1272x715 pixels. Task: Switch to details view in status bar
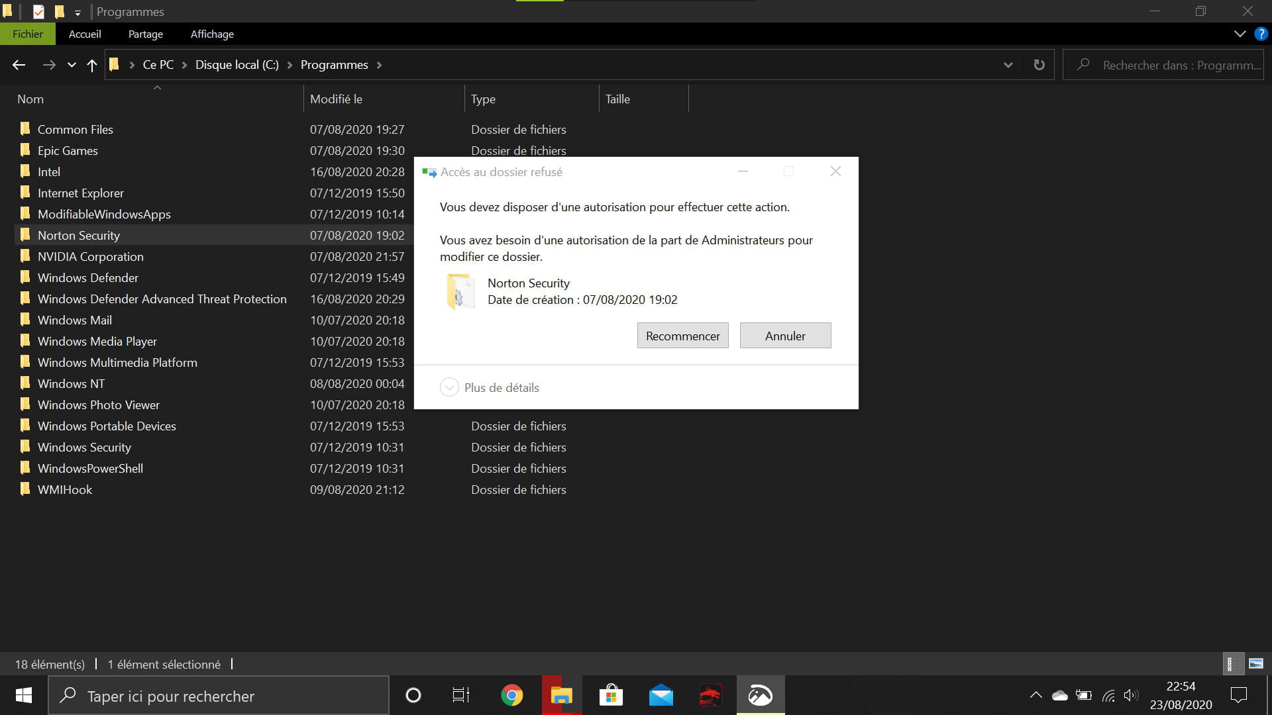[x=1232, y=663]
